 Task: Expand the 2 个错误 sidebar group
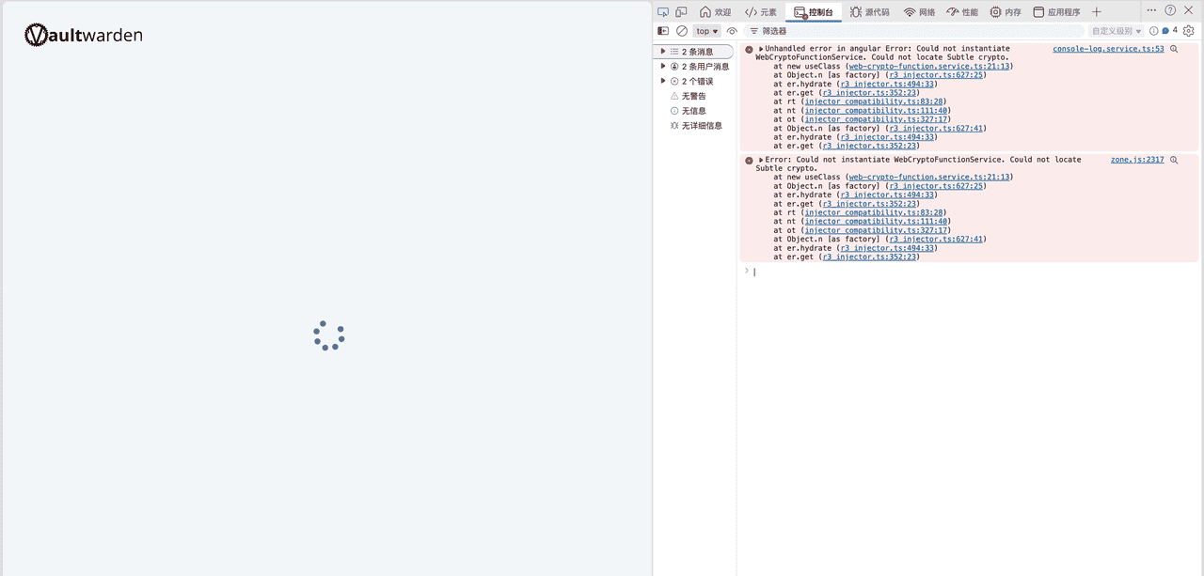point(663,82)
